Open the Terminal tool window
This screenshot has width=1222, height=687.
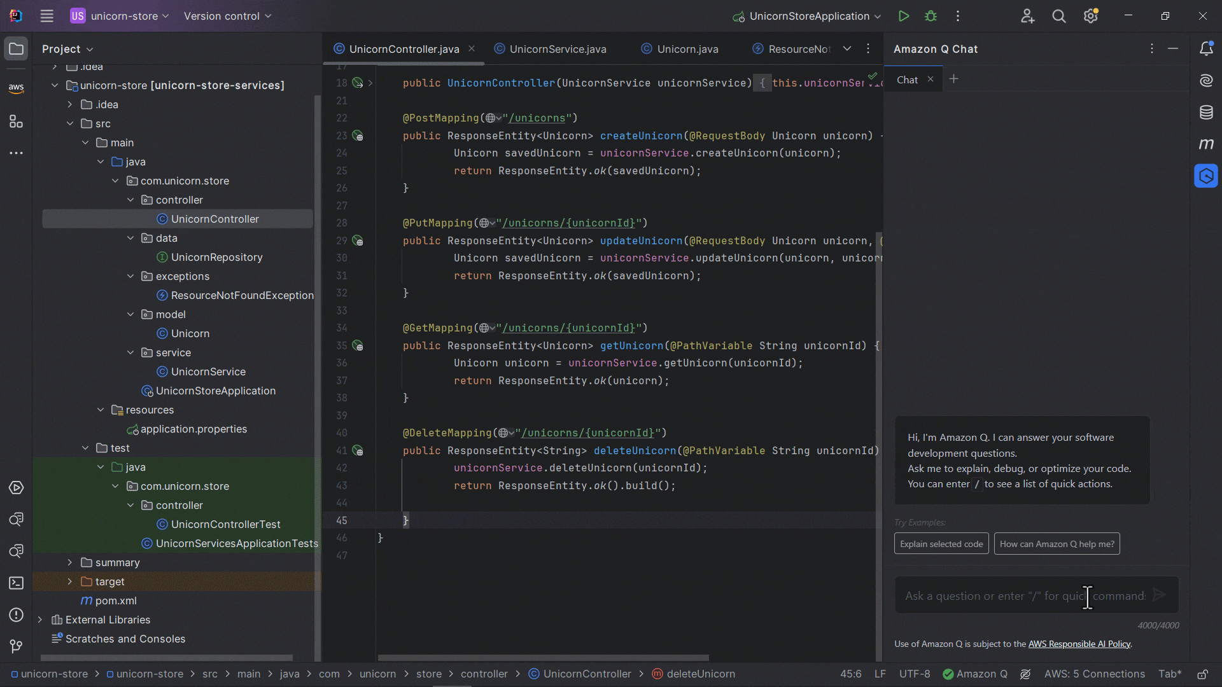click(16, 583)
